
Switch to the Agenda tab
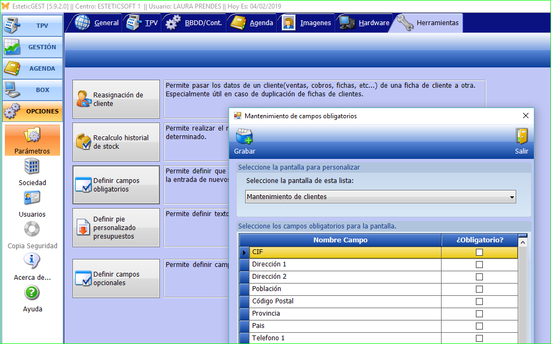pyautogui.click(x=252, y=23)
